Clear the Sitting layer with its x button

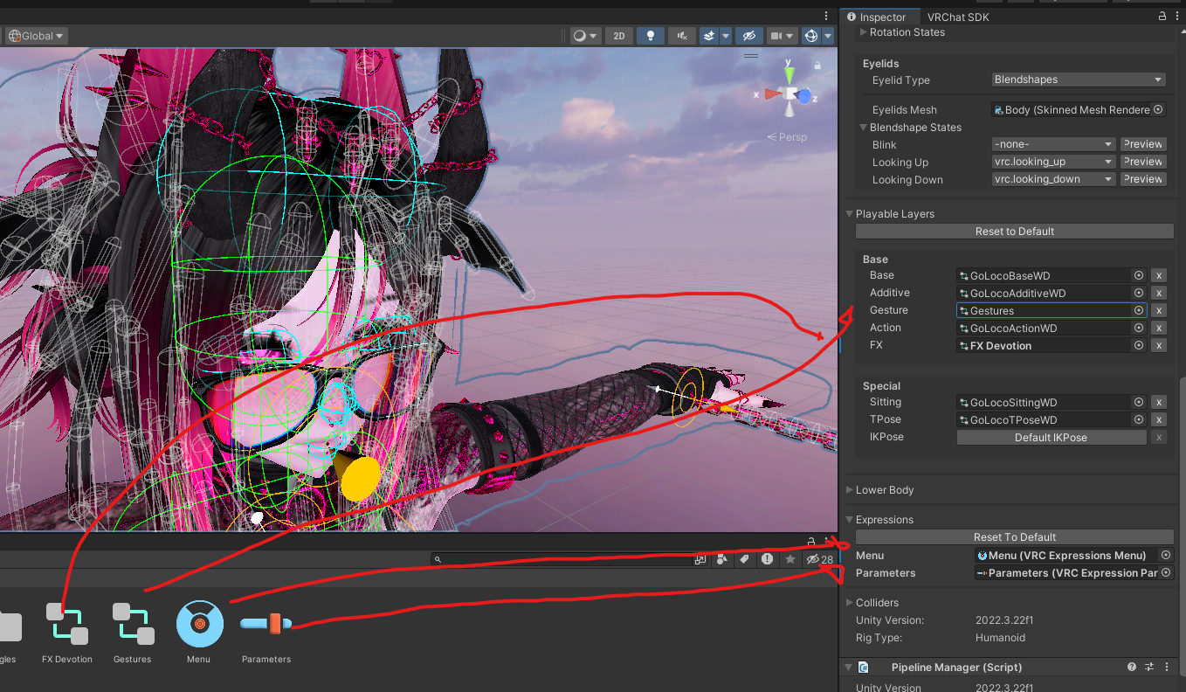coord(1158,402)
